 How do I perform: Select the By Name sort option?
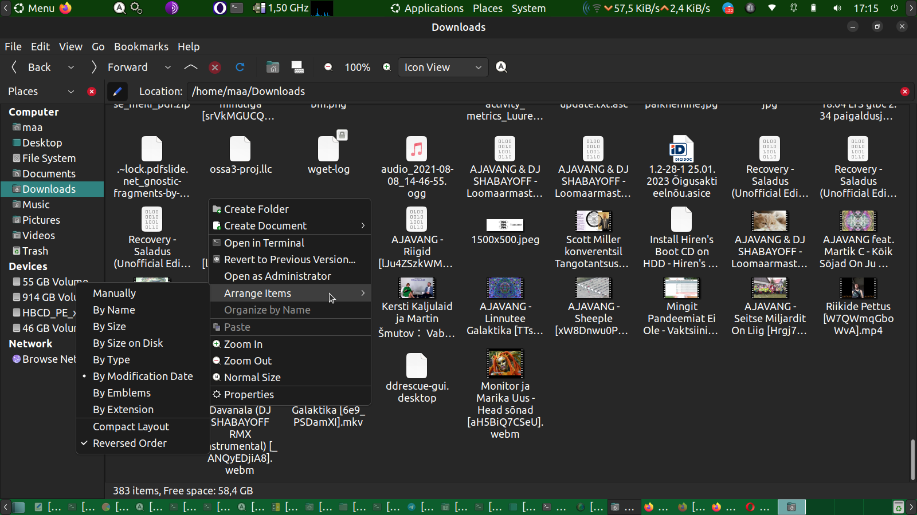(114, 310)
